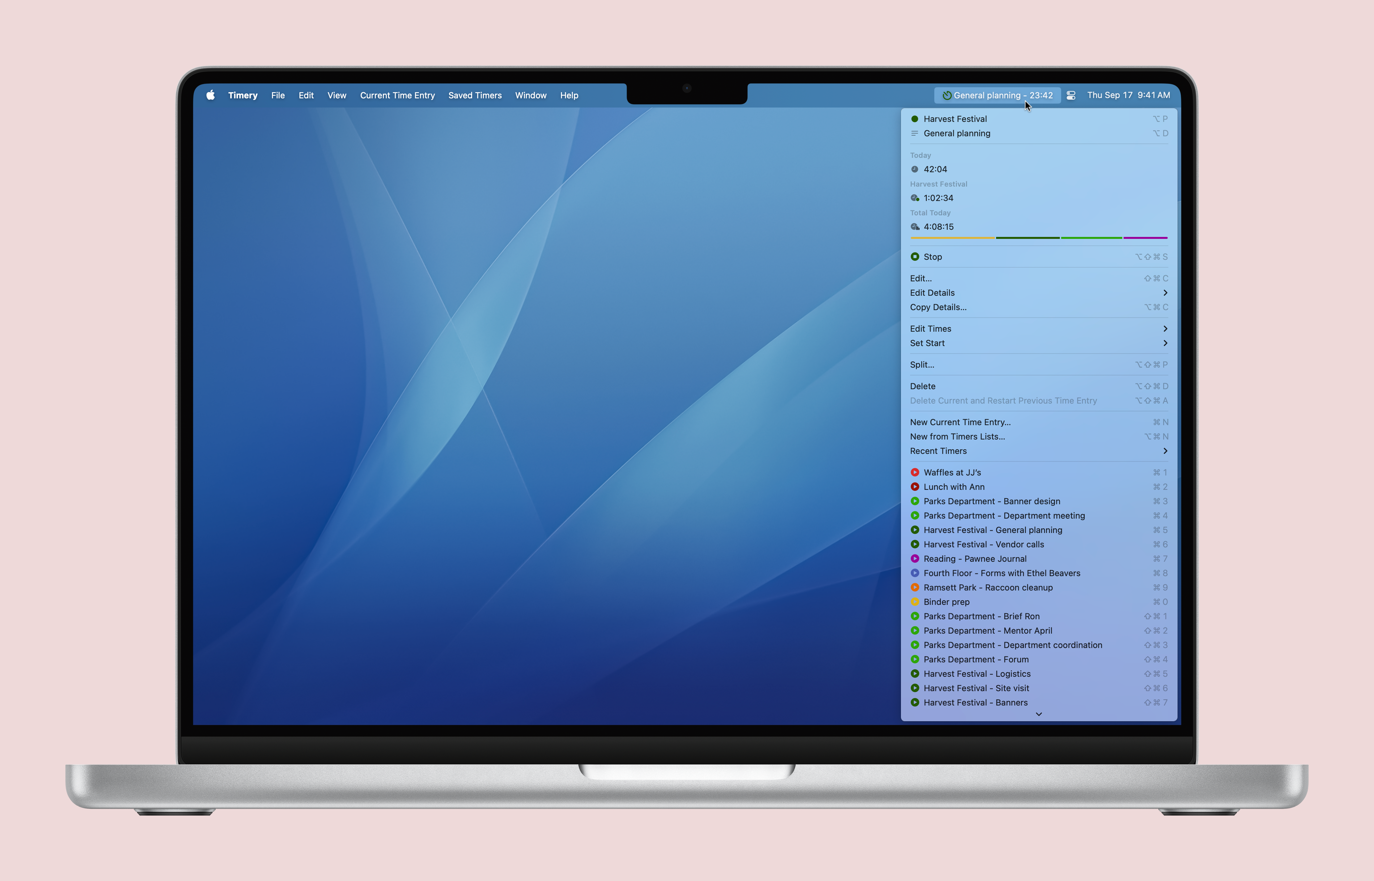Open the File menu

(278, 95)
